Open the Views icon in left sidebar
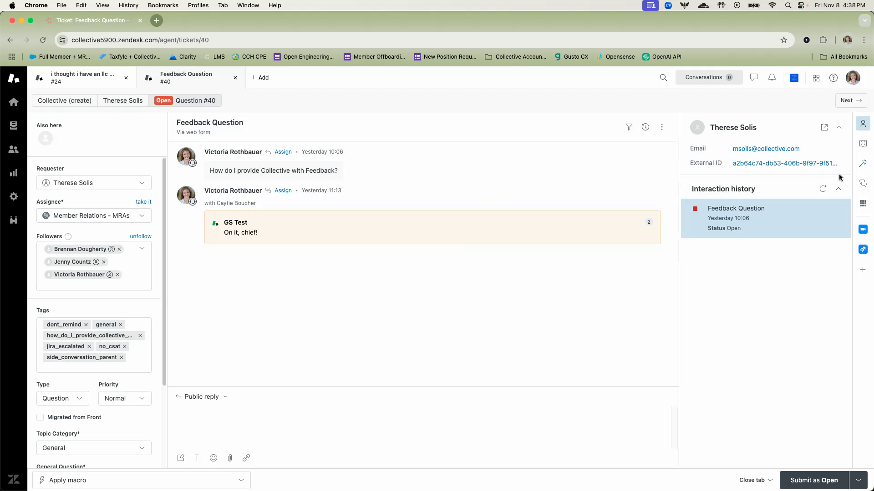This screenshot has width=874, height=491. point(14,125)
